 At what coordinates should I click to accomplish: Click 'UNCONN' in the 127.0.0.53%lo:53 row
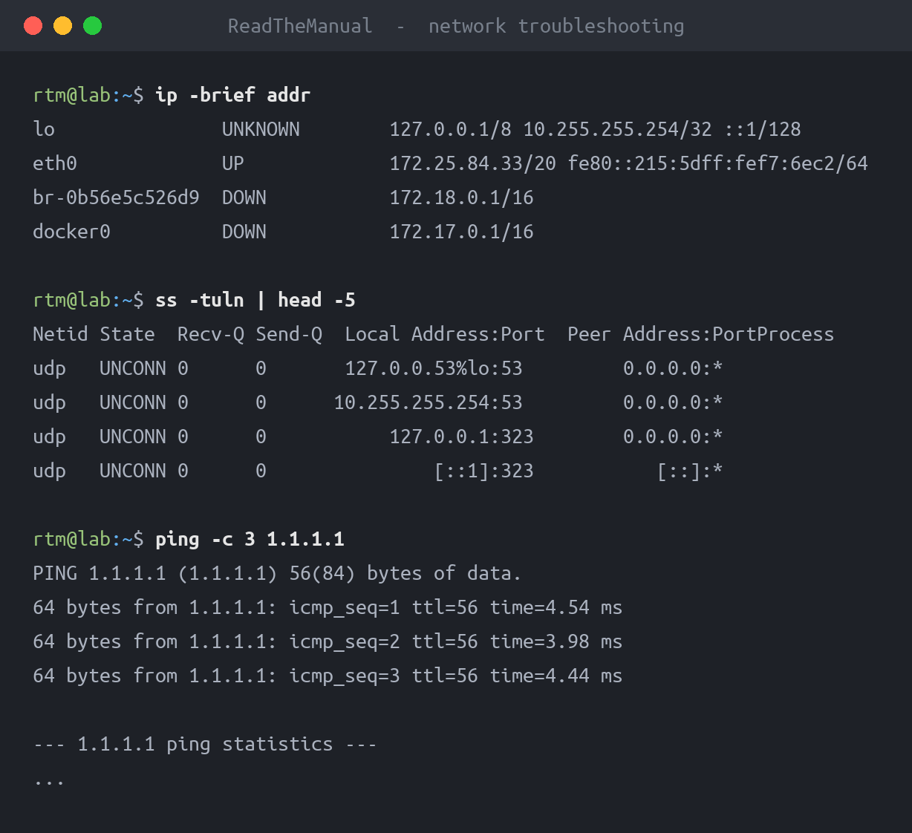133,368
